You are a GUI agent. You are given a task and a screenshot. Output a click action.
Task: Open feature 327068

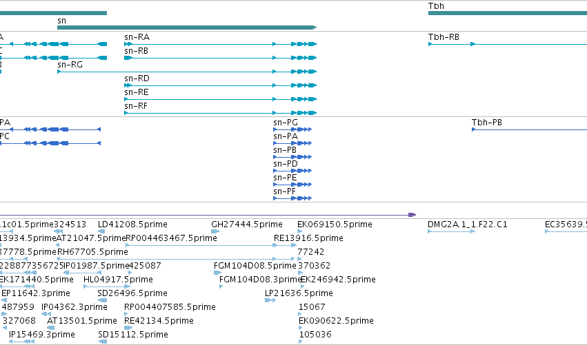(x=19, y=322)
